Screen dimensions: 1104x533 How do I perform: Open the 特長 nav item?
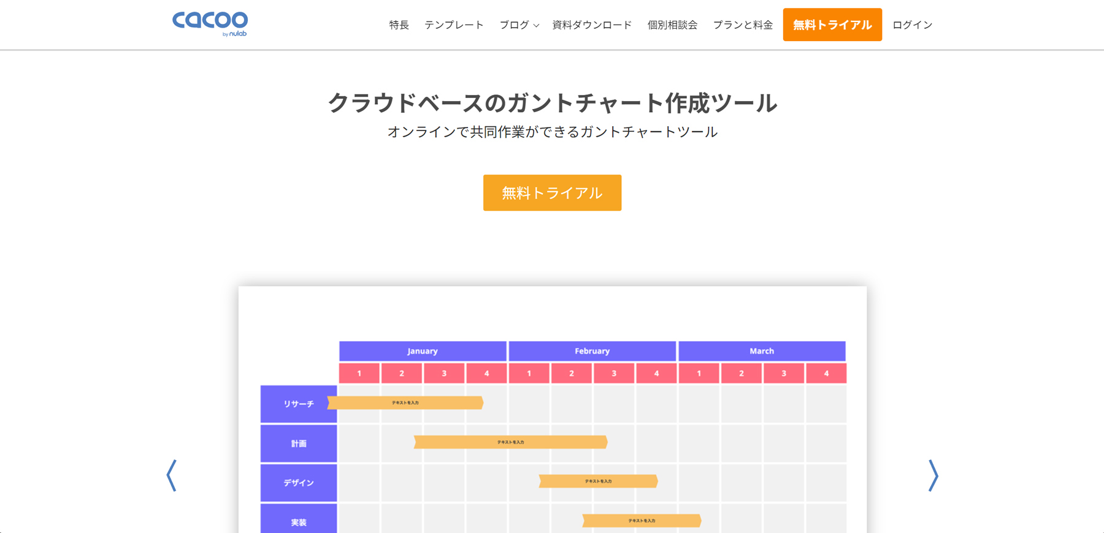coord(399,25)
